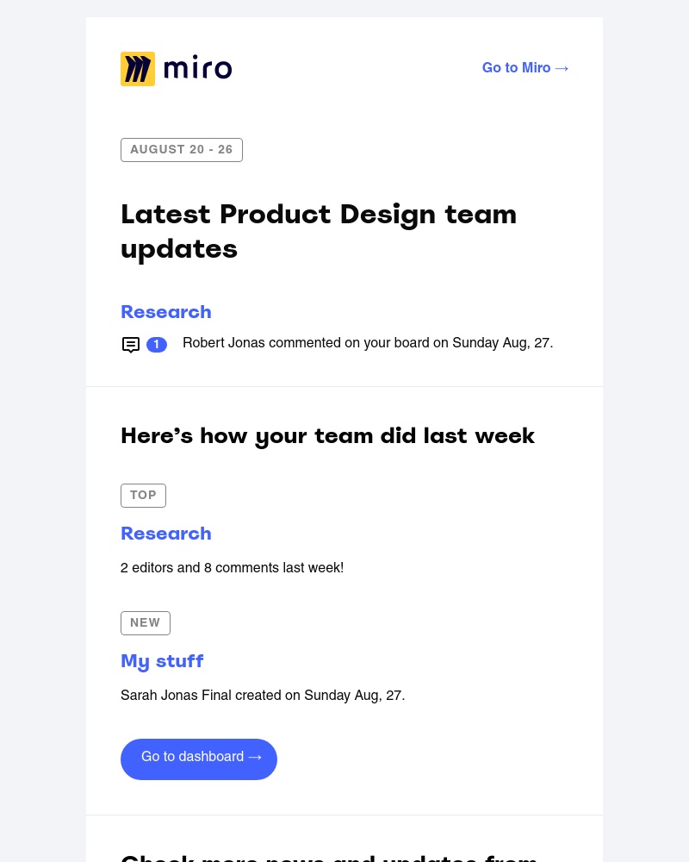Click the AUGUST 20 - 26 date chip
This screenshot has width=689, height=862.
coord(182,149)
